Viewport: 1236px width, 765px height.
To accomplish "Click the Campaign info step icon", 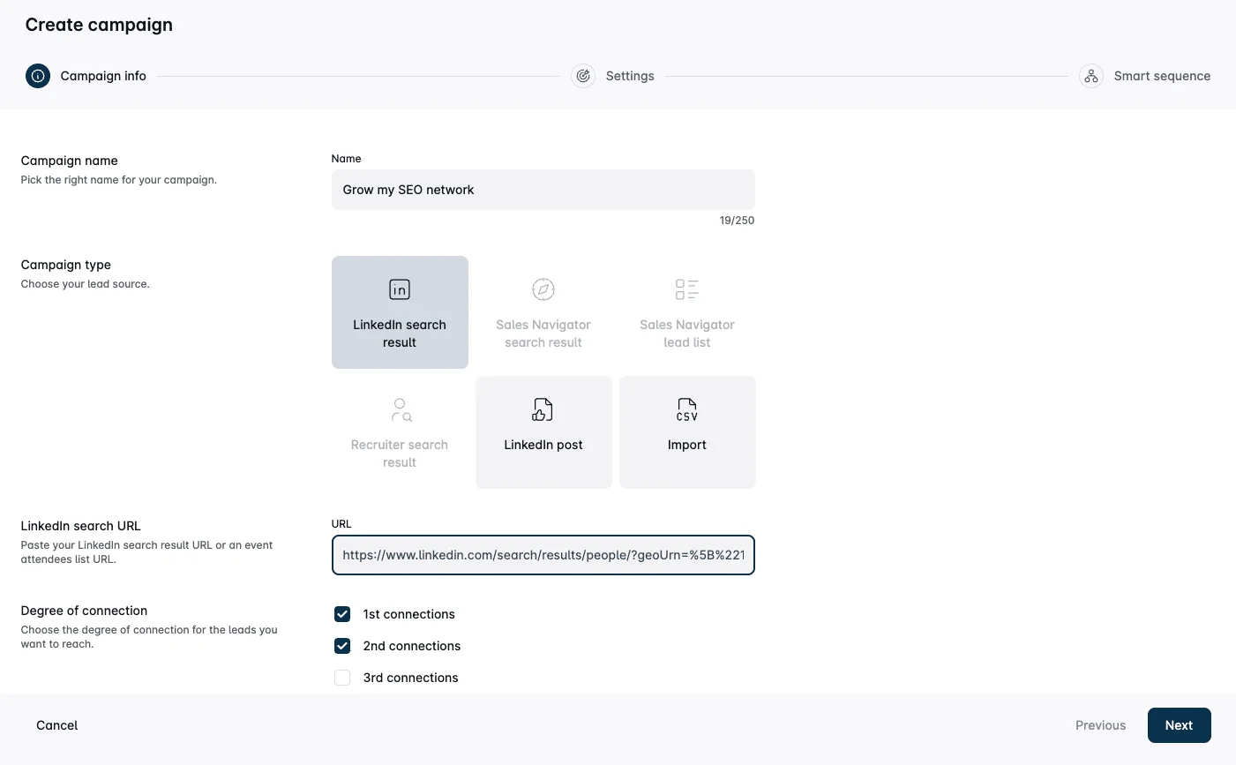I will tap(38, 76).
